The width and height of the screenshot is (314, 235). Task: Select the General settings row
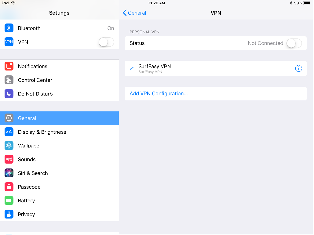(x=59, y=118)
